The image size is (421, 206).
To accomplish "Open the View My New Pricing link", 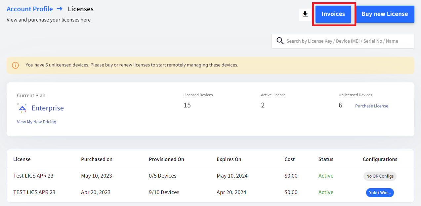I will (37, 122).
